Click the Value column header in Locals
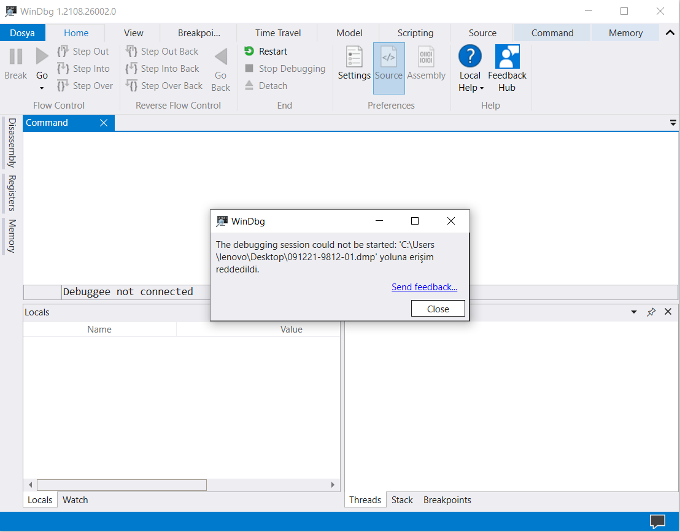 (x=292, y=330)
